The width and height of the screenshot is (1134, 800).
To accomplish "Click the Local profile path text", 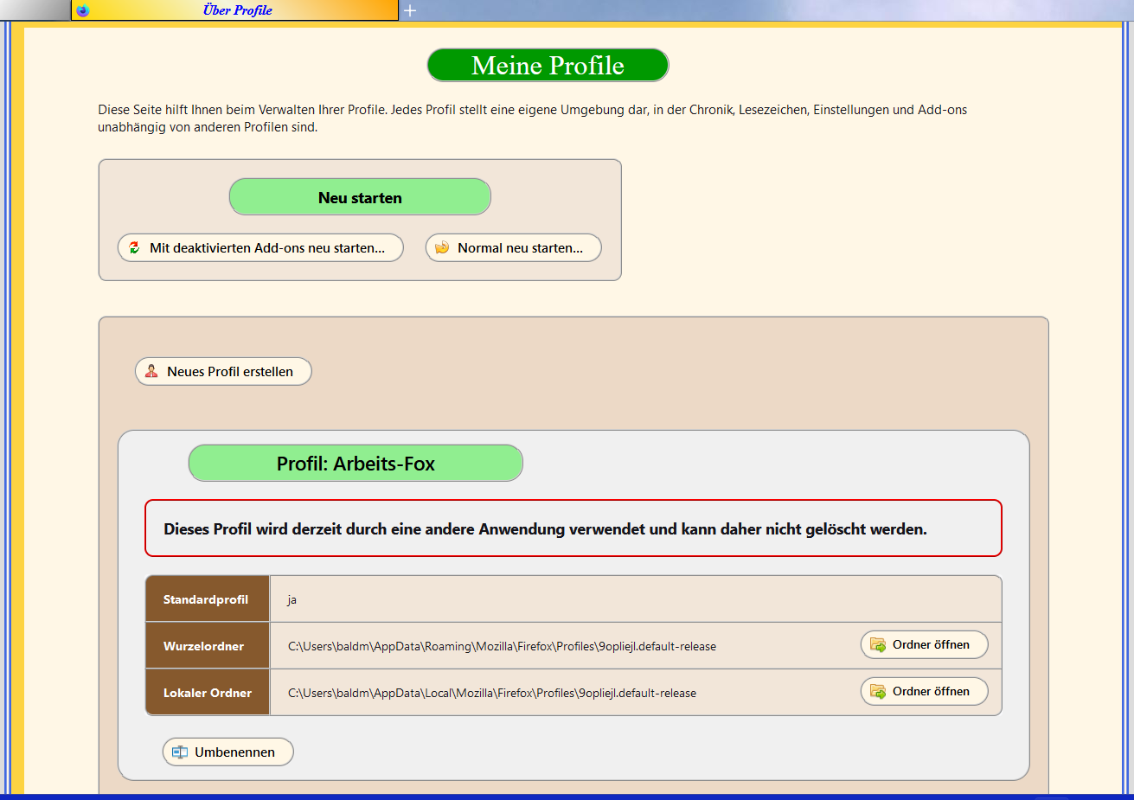I will pyautogui.click(x=492, y=694).
